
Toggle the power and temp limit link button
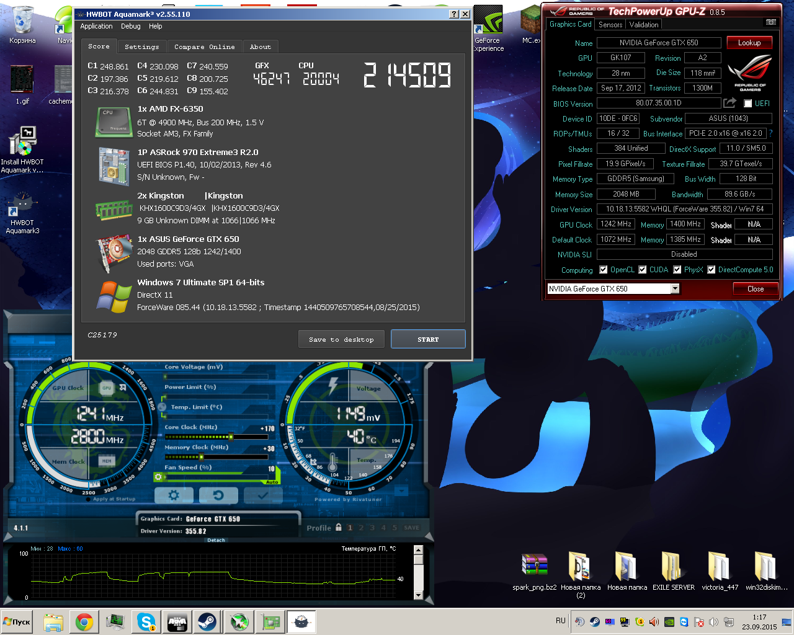(162, 407)
